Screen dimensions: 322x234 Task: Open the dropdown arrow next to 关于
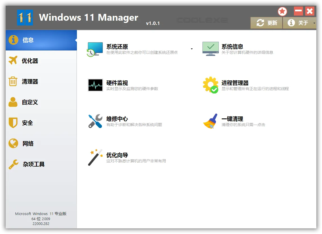pyautogui.click(x=314, y=23)
